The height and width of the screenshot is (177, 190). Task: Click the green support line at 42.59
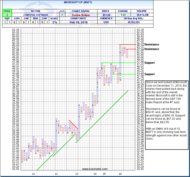pyautogui.click(x=123, y=74)
